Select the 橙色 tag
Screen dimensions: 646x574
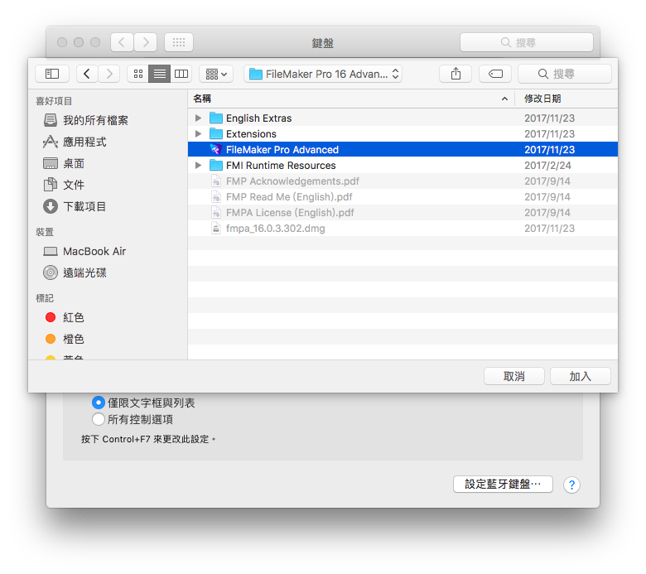[x=65, y=339]
